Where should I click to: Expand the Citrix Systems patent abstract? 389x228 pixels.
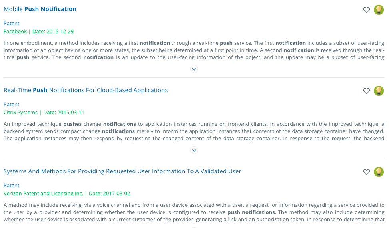(x=194, y=150)
